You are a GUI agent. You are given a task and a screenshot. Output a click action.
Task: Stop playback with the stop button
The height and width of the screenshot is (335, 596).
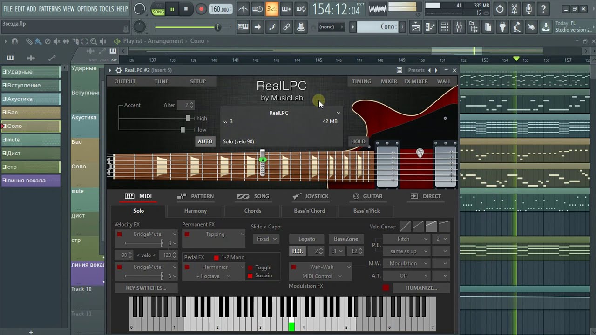click(186, 9)
